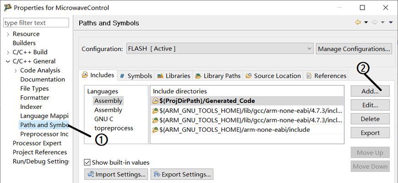The height and width of the screenshot is (183, 398).
Task: Click the Symbols tab hash icon
Action: (x=122, y=76)
